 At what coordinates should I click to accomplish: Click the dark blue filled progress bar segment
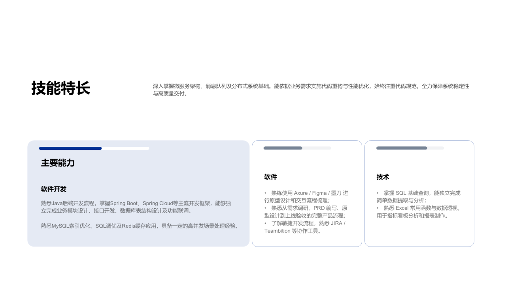[x=70, y=148]
